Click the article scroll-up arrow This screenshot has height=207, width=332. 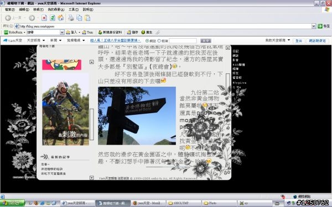click(x=228, y=47)
